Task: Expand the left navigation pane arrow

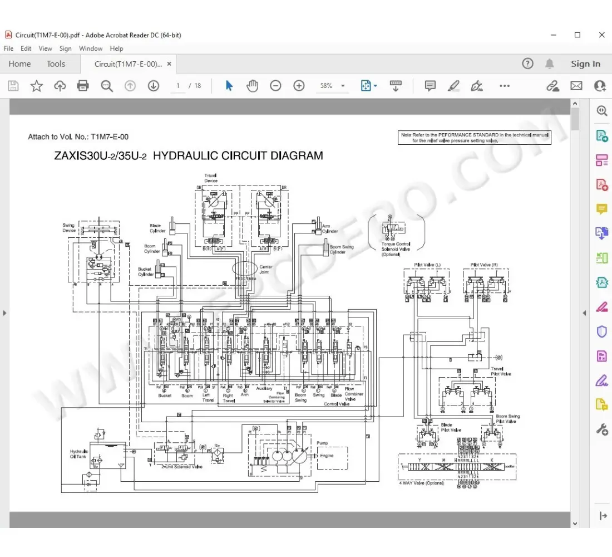Action: tap(4, 313)
